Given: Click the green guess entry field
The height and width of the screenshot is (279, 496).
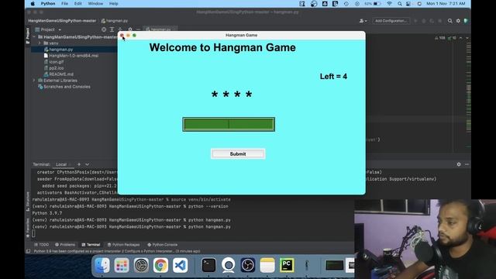Looking at the screenshot, I should [x=229, y=124].
